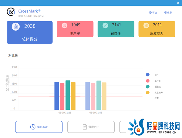Select the 总体得分 2038 score card
Screen dimensions: 182x138
tap(30, 32)
